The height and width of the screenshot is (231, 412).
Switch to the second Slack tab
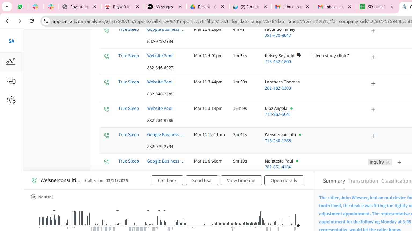(x=51, y=7)
